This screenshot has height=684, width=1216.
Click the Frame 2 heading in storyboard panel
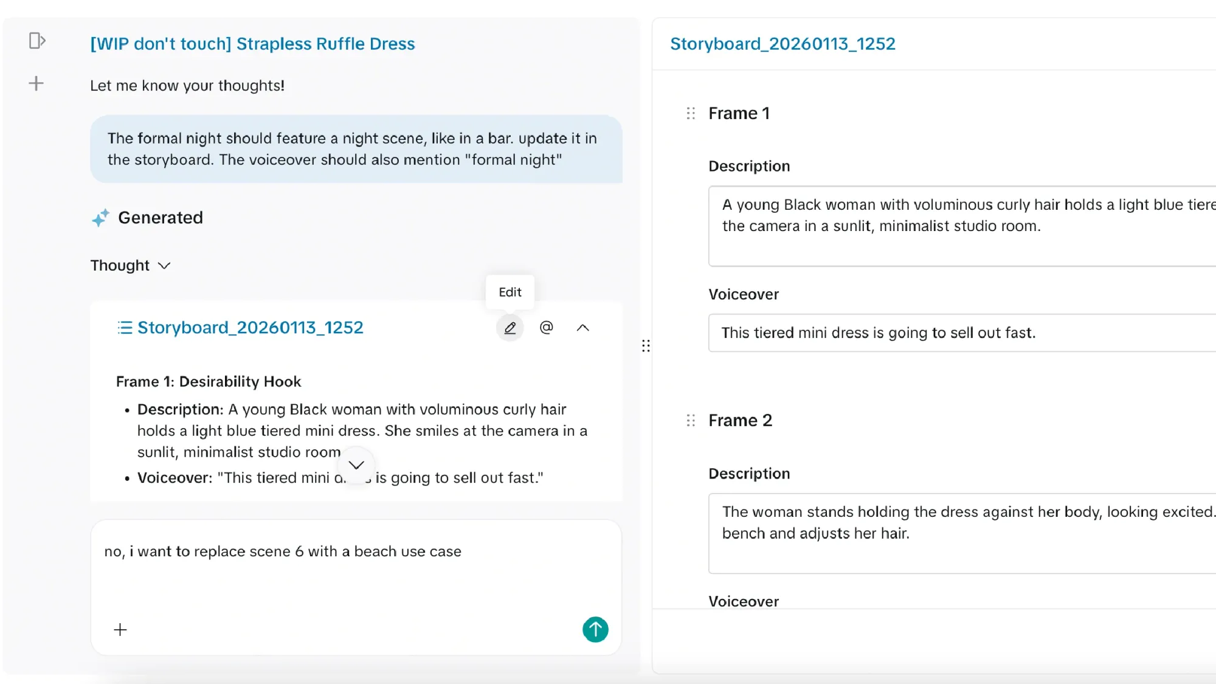(740, 421)
